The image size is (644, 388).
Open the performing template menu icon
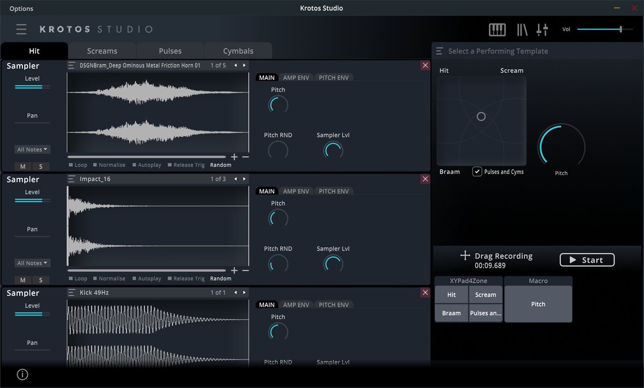[440, 51]
